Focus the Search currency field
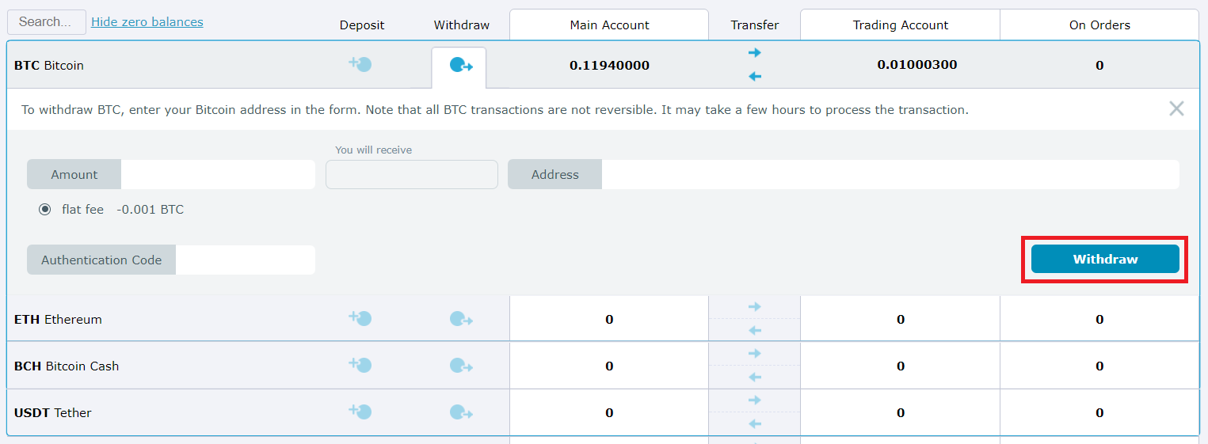Viewport: 1208px width, 444px height. 47,22
